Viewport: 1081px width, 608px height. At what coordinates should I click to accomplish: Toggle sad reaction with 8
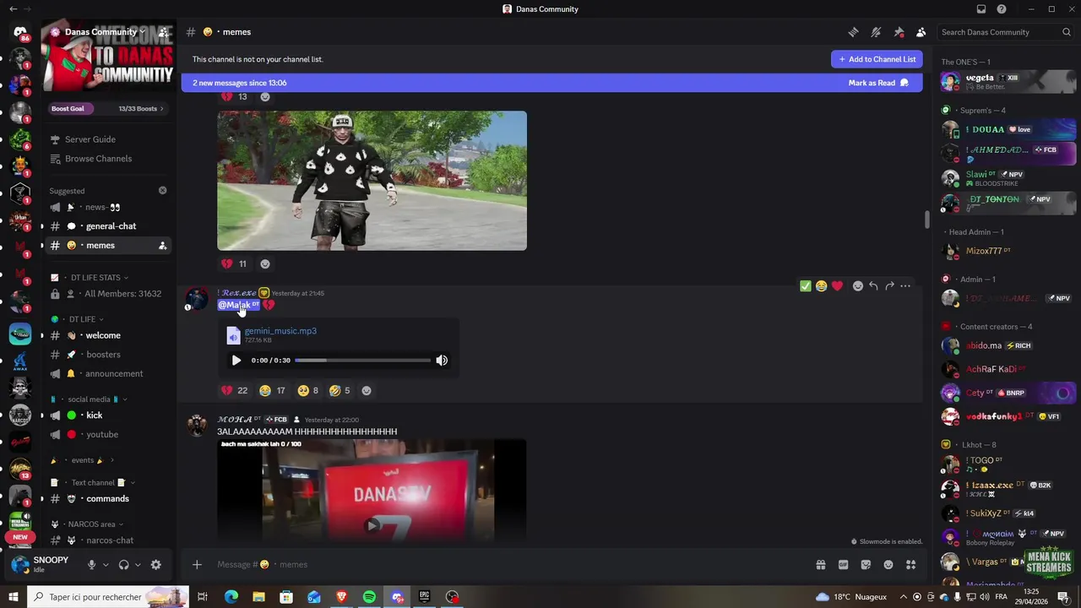(x=308, y=391)
